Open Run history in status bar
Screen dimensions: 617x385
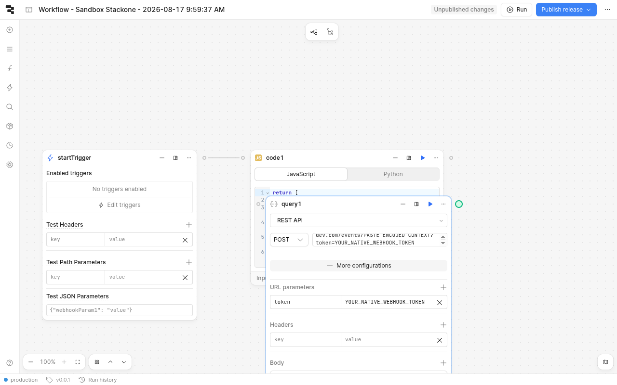(x=98, y=380)
